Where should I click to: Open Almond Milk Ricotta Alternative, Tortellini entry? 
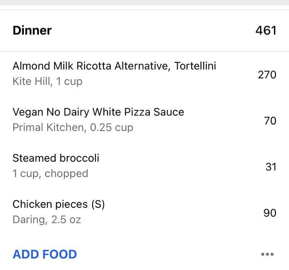tap(114, 66)
